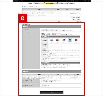Go to step 1 in progress bar
The height and width of the screenshot is (96, 103).
37,3
